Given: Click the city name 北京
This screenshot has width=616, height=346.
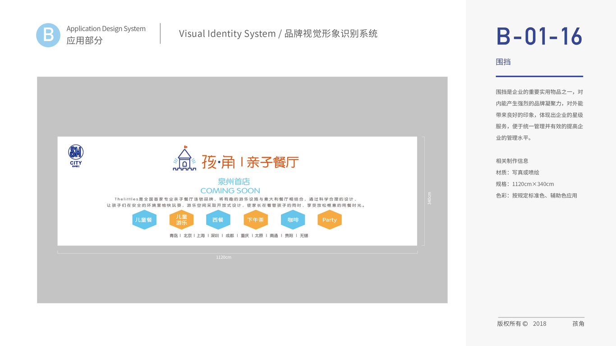Looking at the screenshot, I should coord(188,236).
